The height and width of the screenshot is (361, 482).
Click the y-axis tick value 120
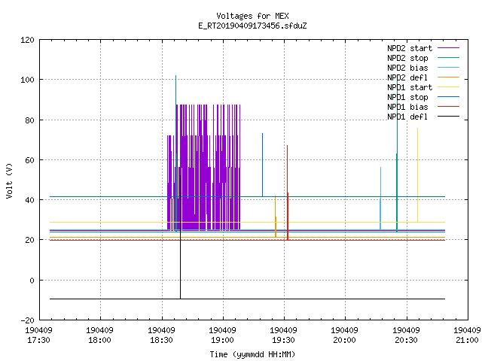coord(27,40)
